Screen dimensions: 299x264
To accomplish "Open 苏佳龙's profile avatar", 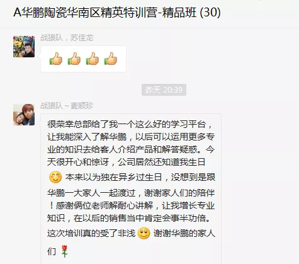I will click(24, 47).
